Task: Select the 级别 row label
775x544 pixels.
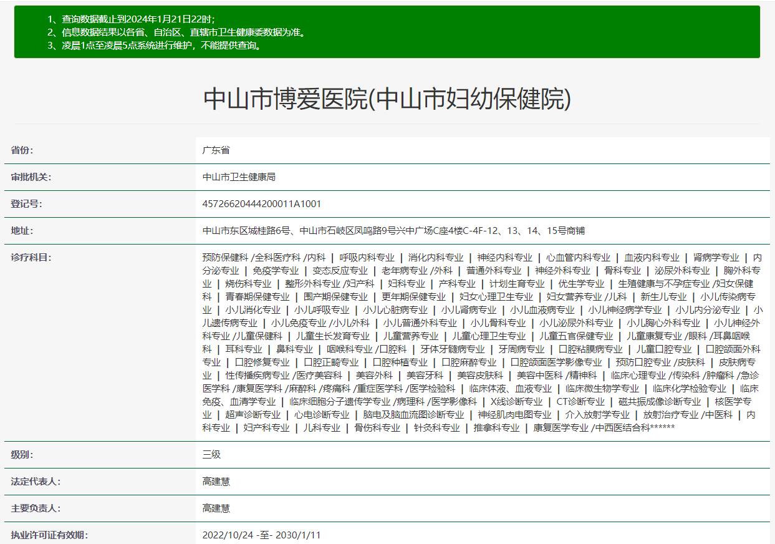Action: tap(22, 455)
